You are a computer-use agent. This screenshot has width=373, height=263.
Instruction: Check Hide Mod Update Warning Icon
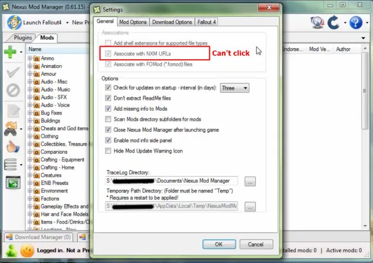[x=108, y=151]
